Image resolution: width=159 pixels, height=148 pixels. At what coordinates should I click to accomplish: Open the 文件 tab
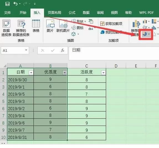tap(7, 13)
